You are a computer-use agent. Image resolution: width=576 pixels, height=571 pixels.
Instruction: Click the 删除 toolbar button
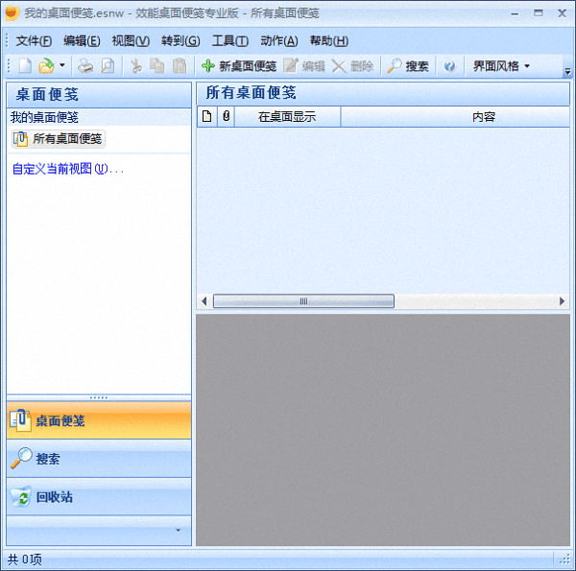(x=352, y=66)
